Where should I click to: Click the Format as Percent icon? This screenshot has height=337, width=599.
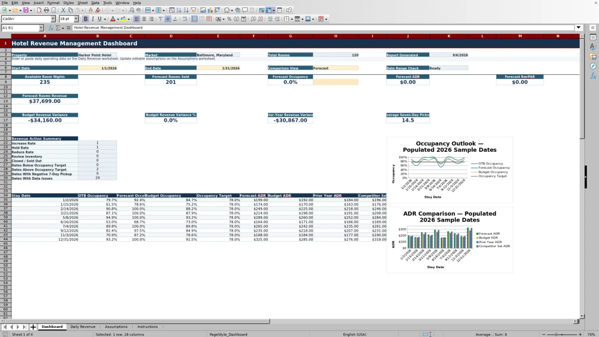pyautogui.click(x=229, y=19)
